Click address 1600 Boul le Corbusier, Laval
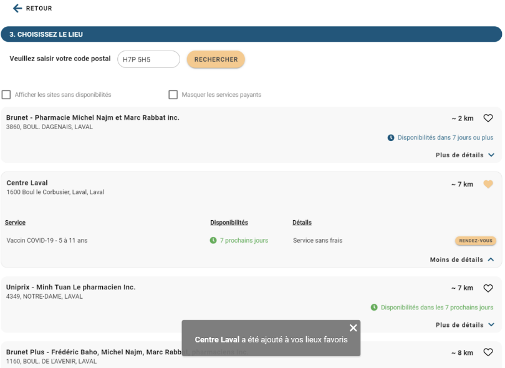The height and width of the screenshot is (368, 505). (x=55, y=192)
